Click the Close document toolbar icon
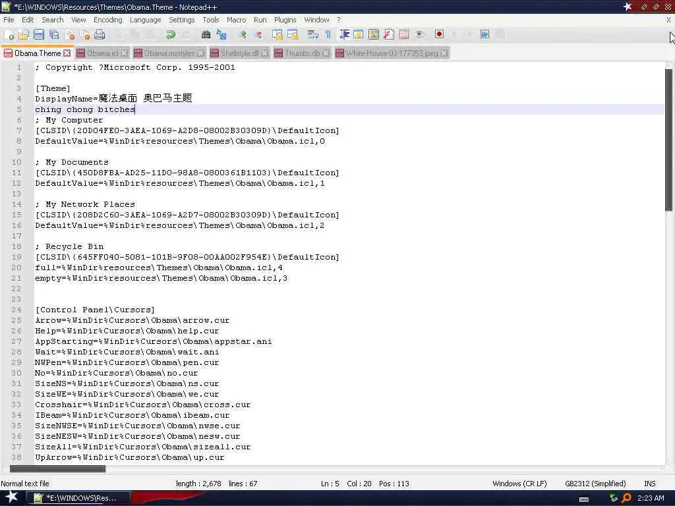The height and width of the screenshot is (506, 675). 69,35
